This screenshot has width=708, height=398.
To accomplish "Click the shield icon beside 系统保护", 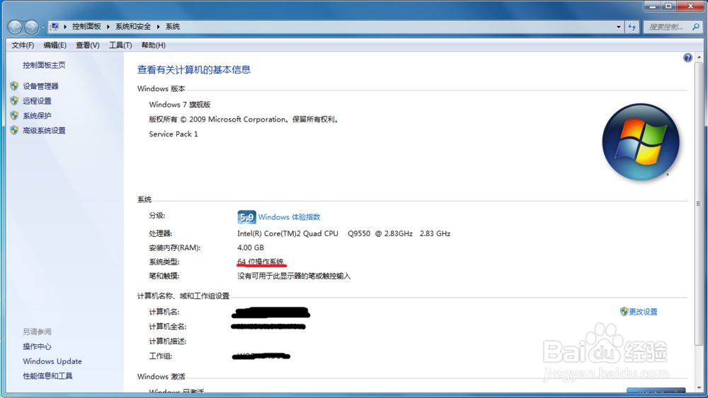I will tap(14, 115).
